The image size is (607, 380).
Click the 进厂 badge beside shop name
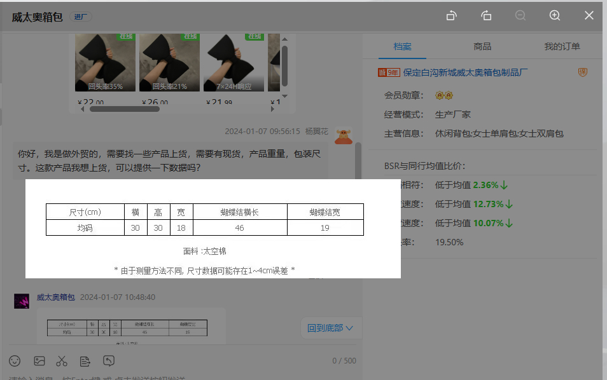click(81, 17)
